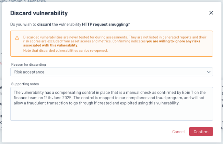Select the Risk acceptance text in dropdown
This screenshot has width=223, height=144.
pyautogui.click(x=29, y=72)
